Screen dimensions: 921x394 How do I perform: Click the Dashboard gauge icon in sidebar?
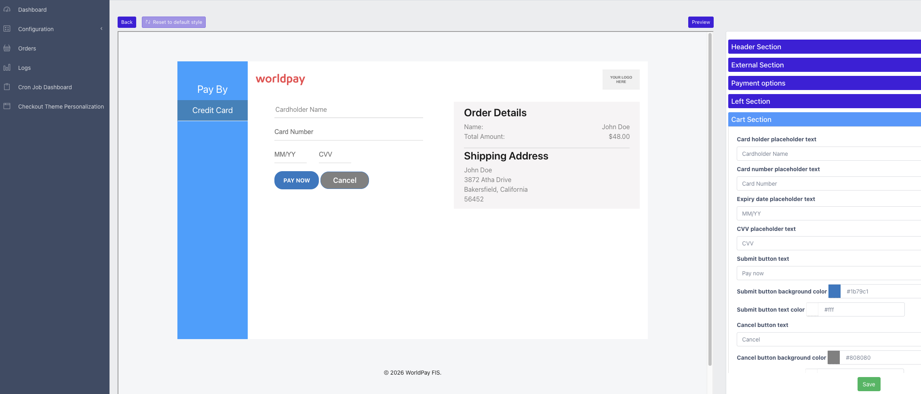7,9
